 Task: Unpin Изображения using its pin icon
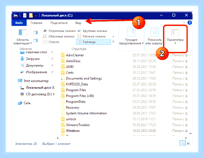(52, 72)
